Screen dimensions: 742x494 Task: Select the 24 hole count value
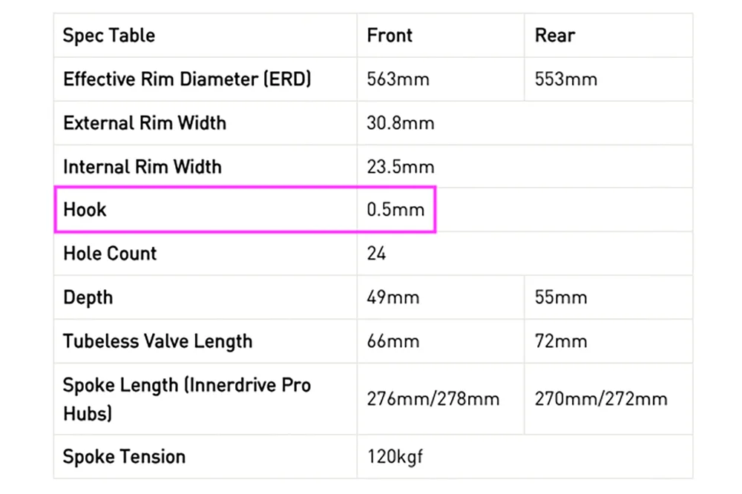[376, 254]
